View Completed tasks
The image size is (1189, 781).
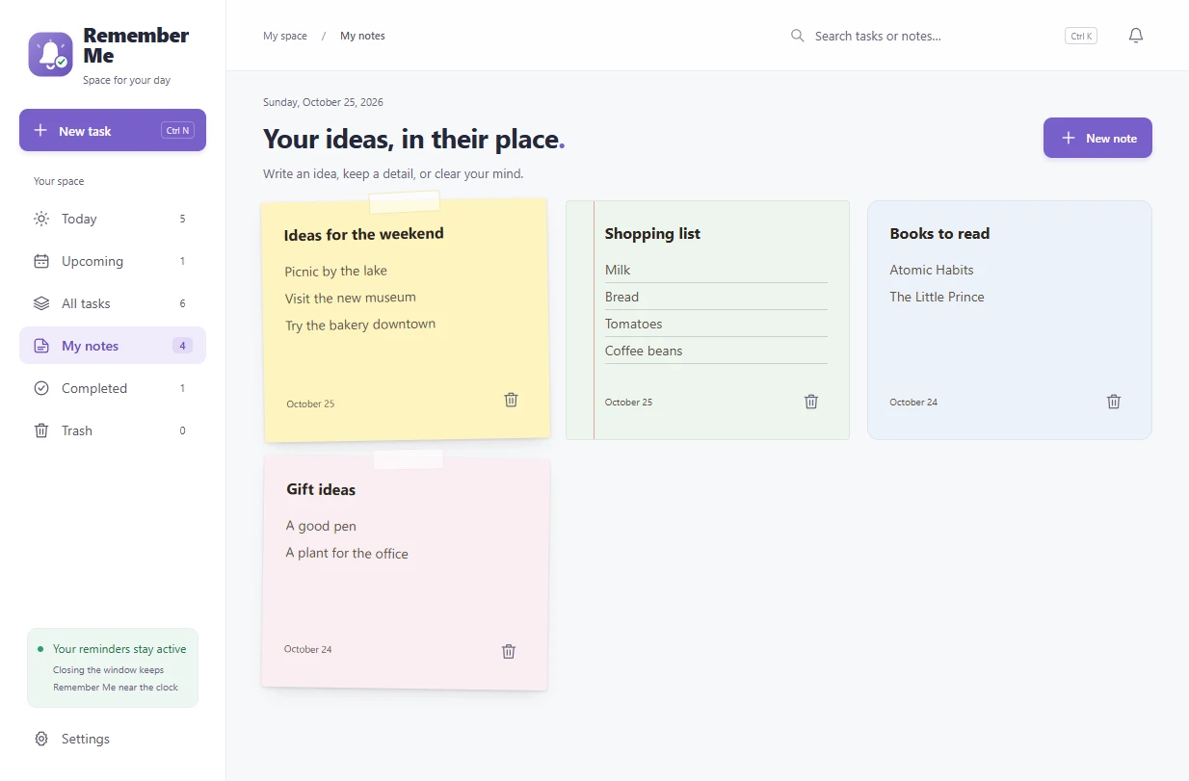pos(113,388)
